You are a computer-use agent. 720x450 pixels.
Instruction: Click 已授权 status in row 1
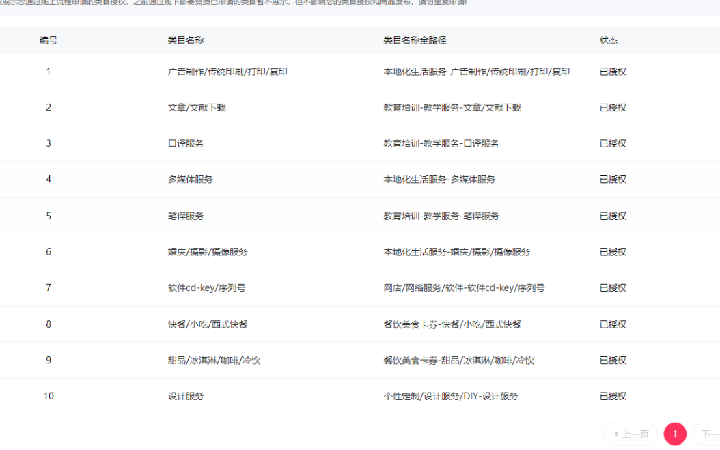[613, 72]
